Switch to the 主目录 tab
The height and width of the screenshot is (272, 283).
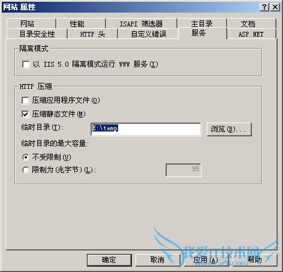(x=202, y=23)
